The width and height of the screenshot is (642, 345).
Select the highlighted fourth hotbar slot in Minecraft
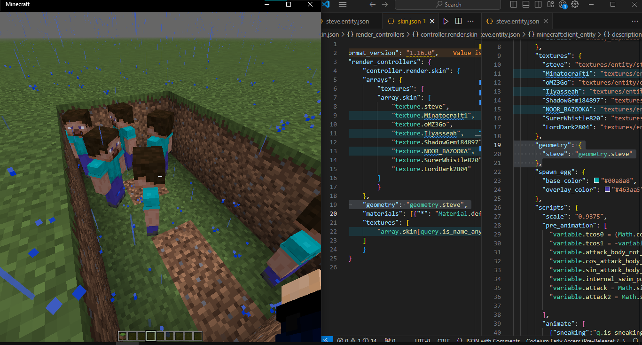point(150,336)
